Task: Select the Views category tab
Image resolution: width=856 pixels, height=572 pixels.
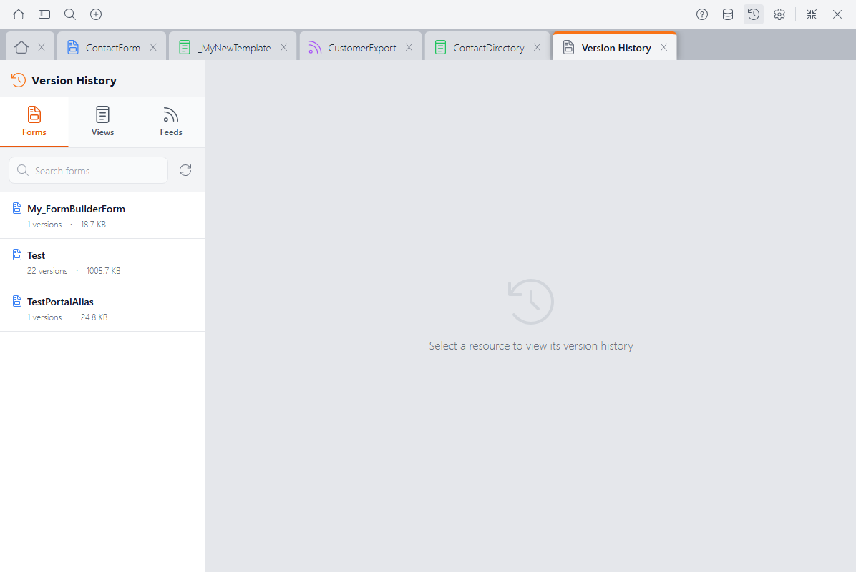Action: (x=102, y=122)
